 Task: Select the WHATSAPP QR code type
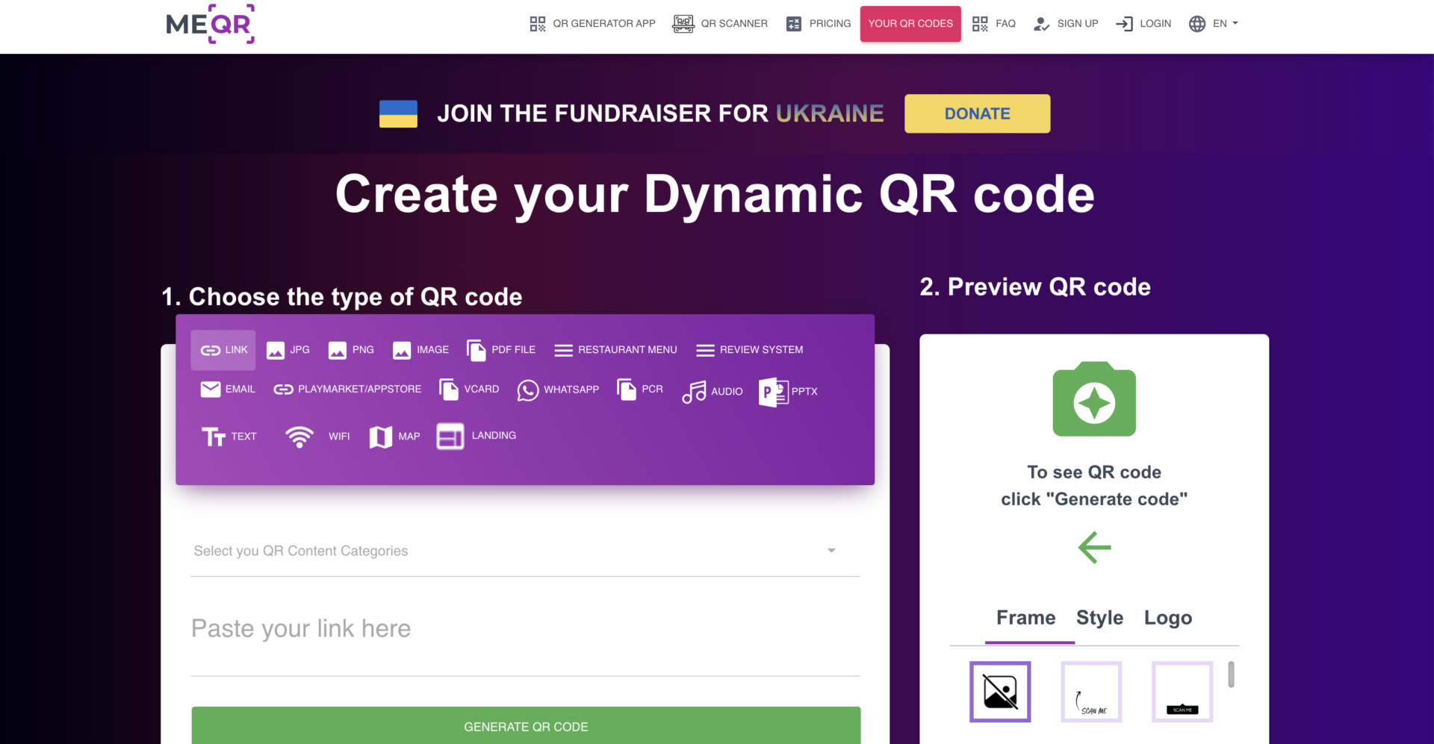558,390
